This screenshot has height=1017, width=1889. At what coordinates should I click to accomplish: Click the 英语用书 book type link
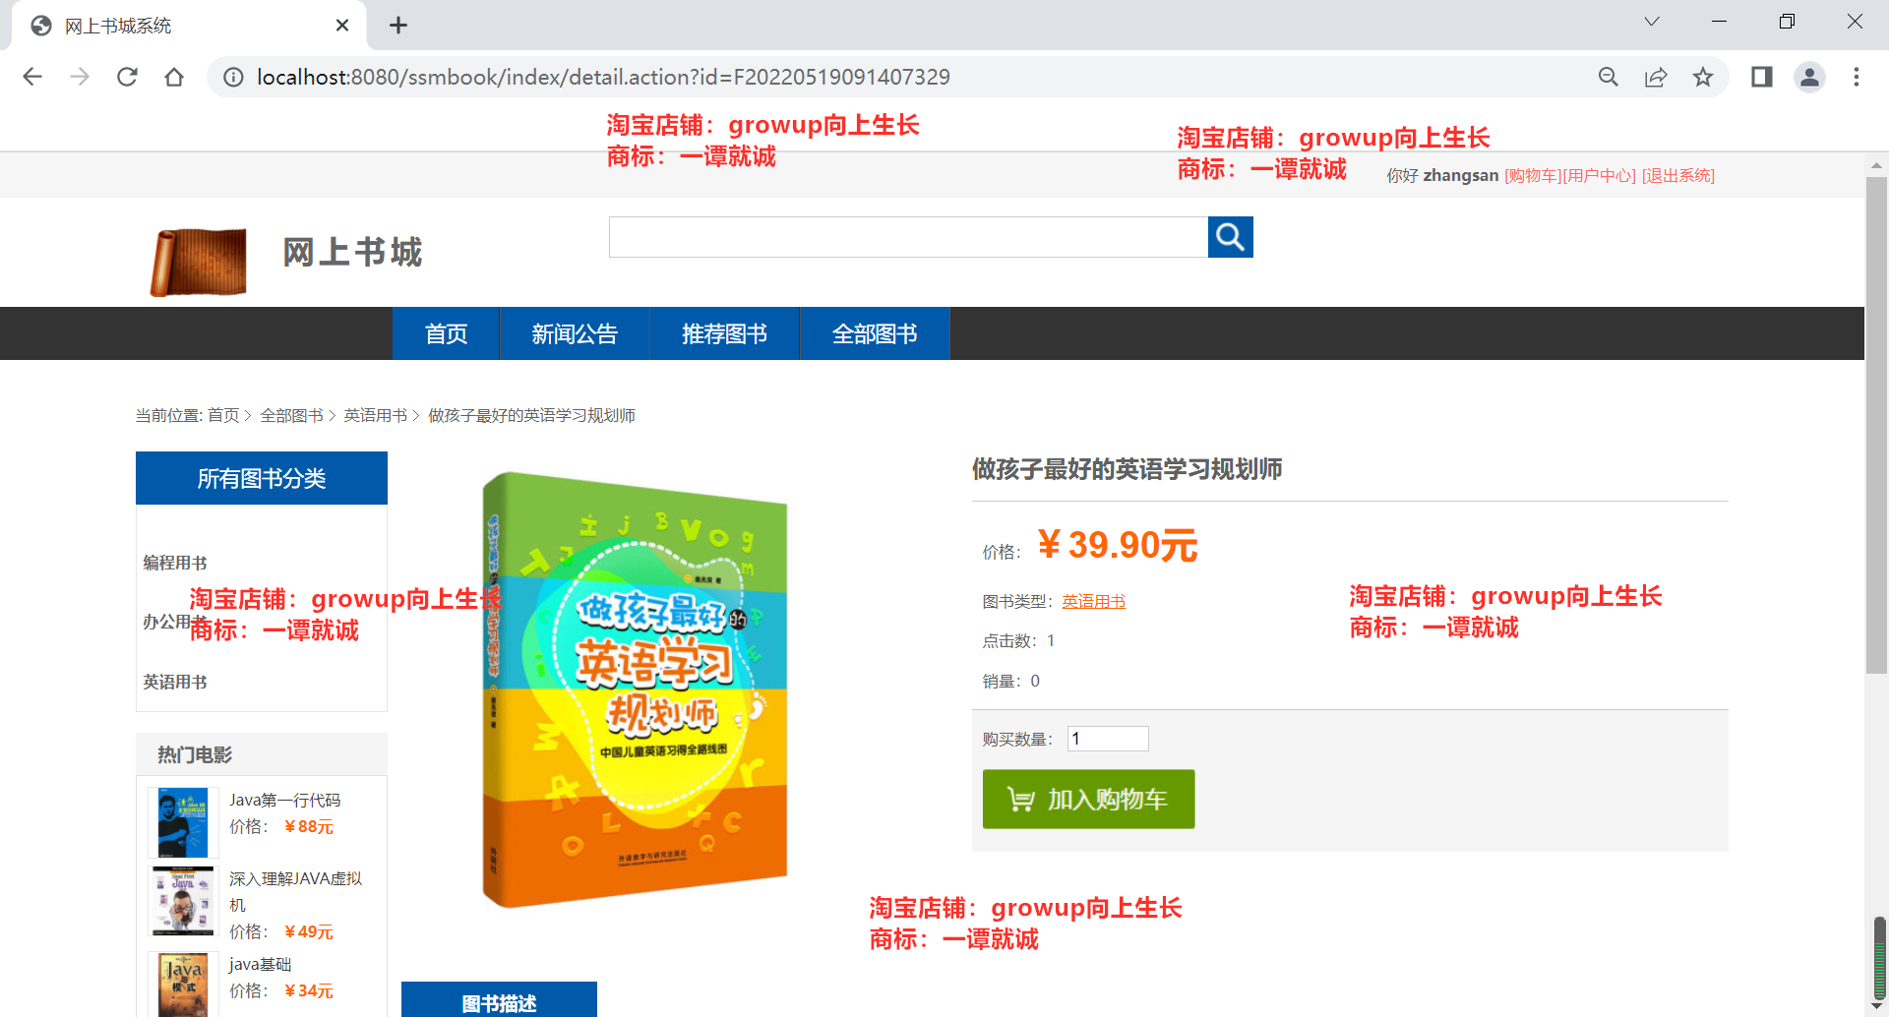pyautogui.click(x=1093, y=601)
